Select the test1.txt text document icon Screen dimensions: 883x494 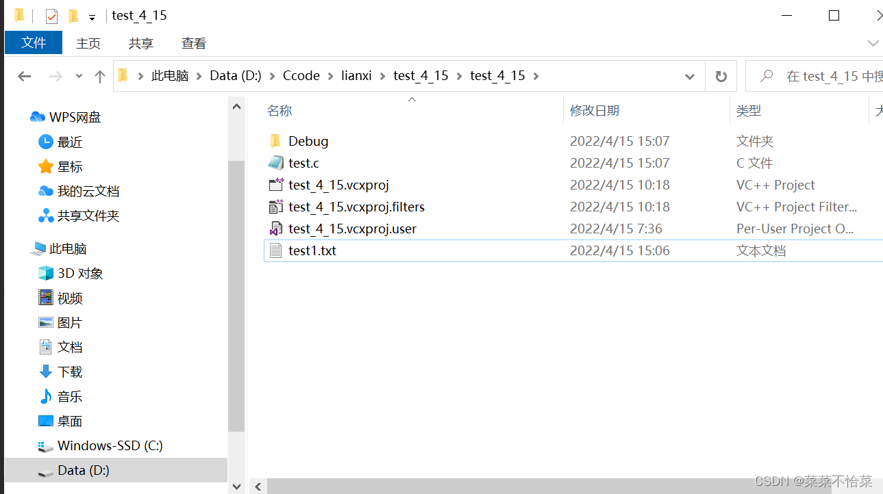click(x=275, y=250)
